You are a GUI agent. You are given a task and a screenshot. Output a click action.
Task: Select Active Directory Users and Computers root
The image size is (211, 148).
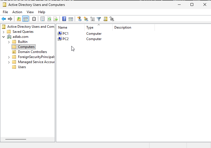(31, 27)
